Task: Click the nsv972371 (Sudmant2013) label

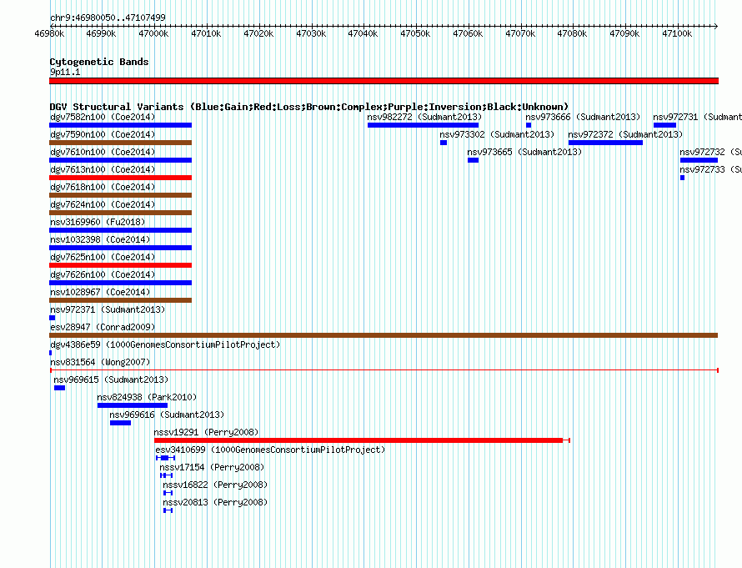Action: coord(108,309)
